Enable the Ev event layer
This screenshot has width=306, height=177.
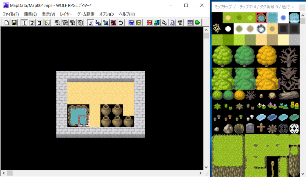47,22
